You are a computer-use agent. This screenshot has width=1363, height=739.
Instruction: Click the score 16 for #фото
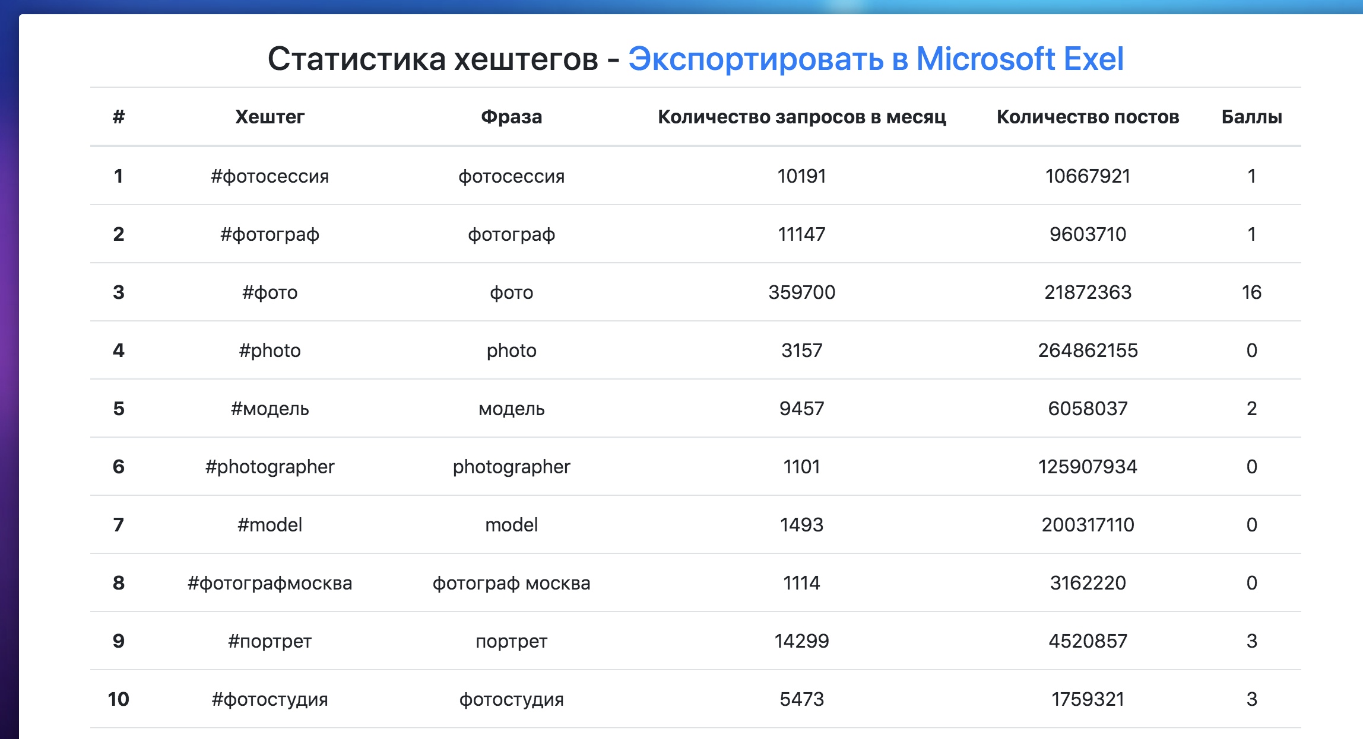point(1250,292)
